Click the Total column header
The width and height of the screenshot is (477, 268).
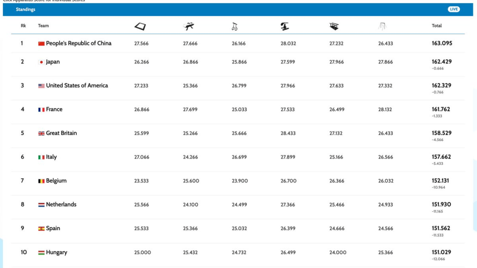tap(436, 26)
